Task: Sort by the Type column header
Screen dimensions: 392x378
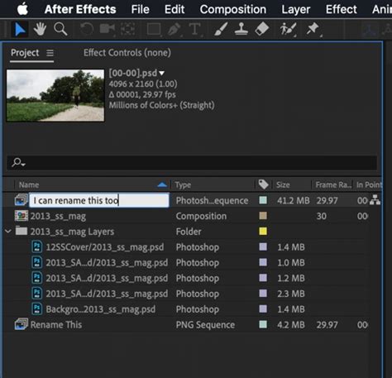Action: [x=183, y=184]
